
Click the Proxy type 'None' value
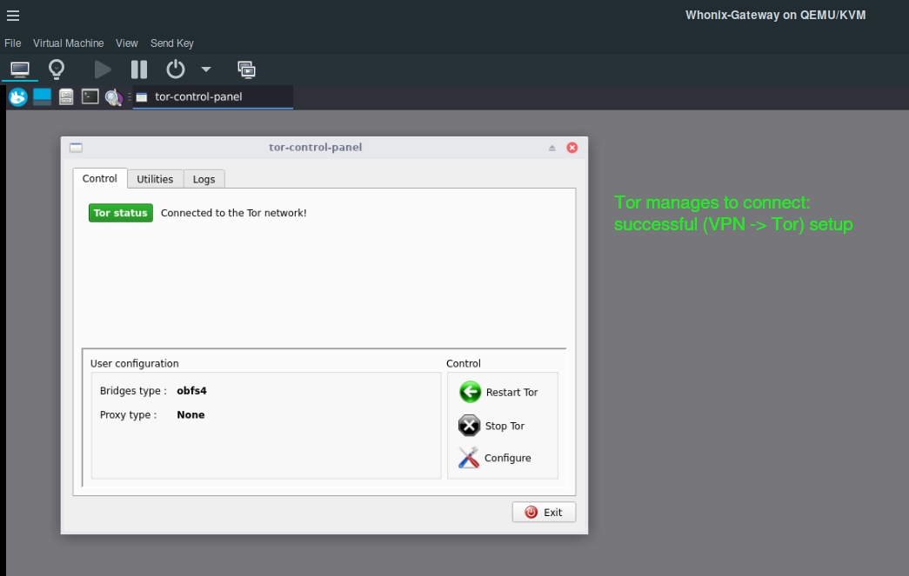click(190, 415)
